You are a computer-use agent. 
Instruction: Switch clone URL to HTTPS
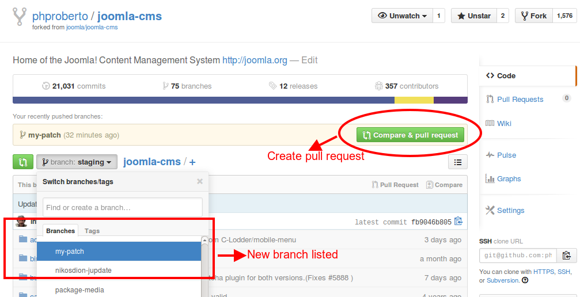point(543,272)
